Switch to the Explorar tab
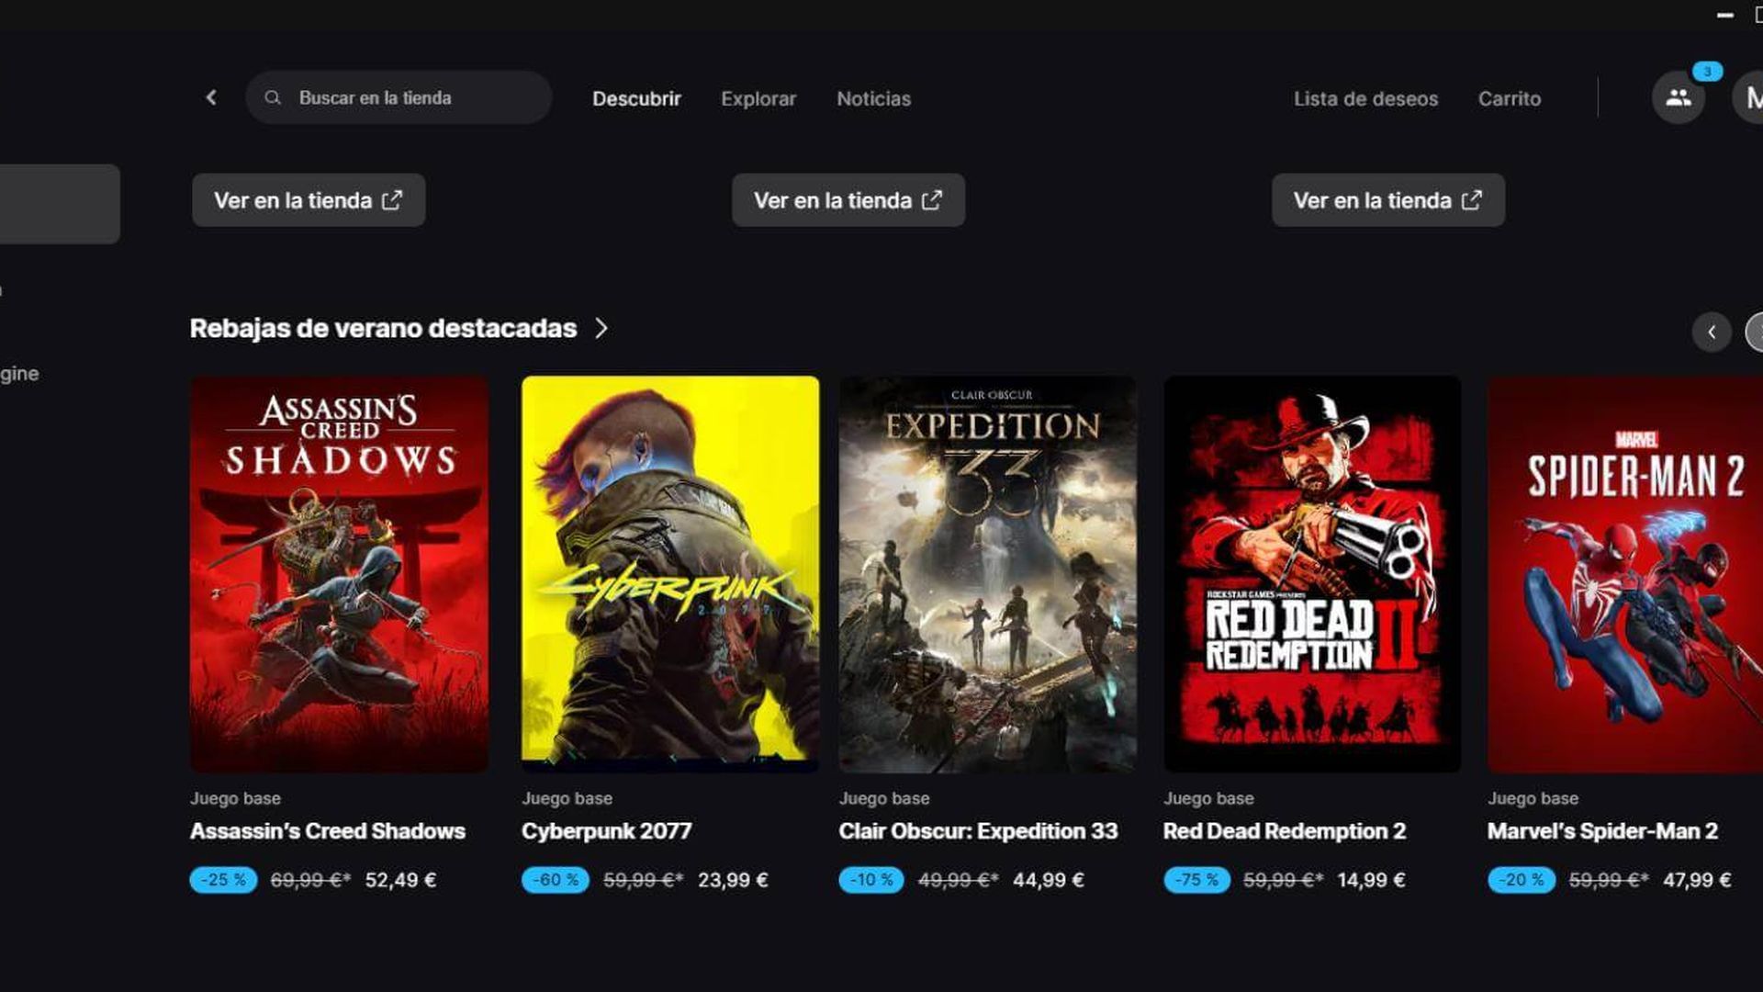 coord(758,98)
